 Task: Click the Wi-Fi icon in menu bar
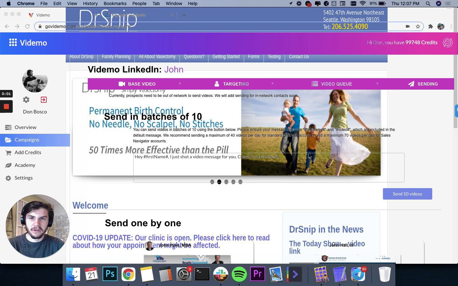pos(363,3)
